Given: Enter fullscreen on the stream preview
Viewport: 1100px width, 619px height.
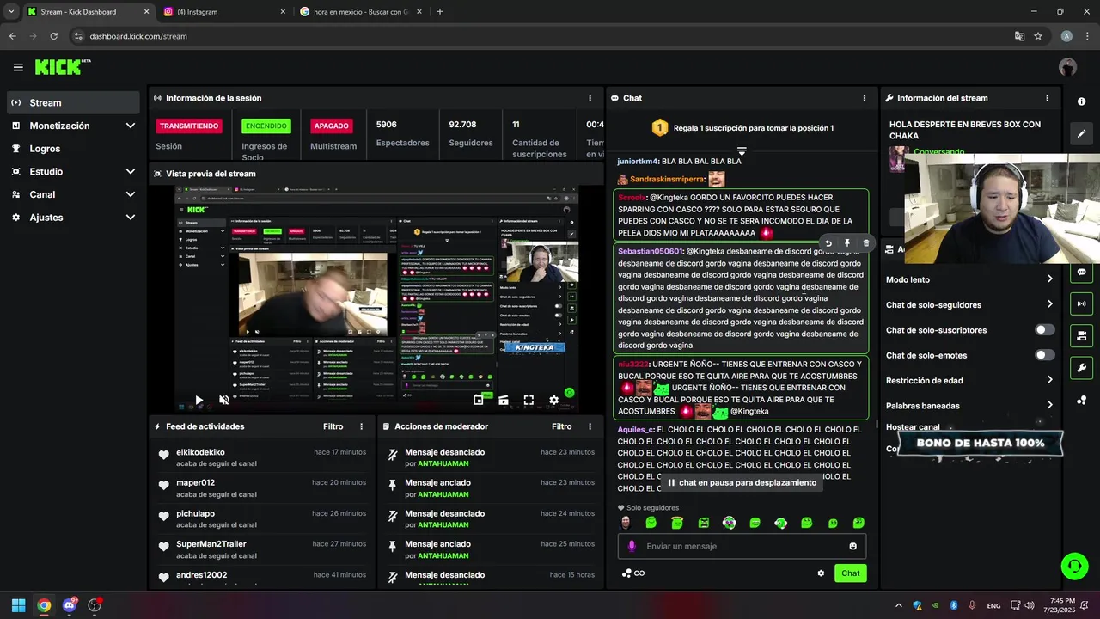Looking at the screenshot, I should click(529, 400).
